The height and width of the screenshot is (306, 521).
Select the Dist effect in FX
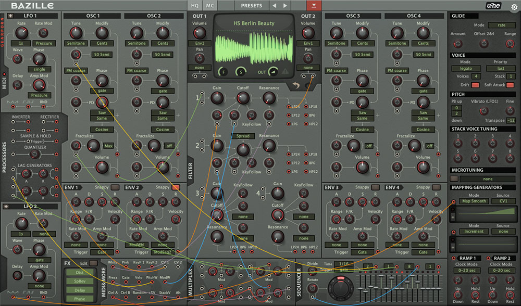79,272
